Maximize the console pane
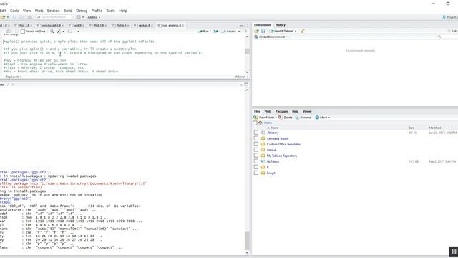The image size is (458, 258). click(246, 85)
